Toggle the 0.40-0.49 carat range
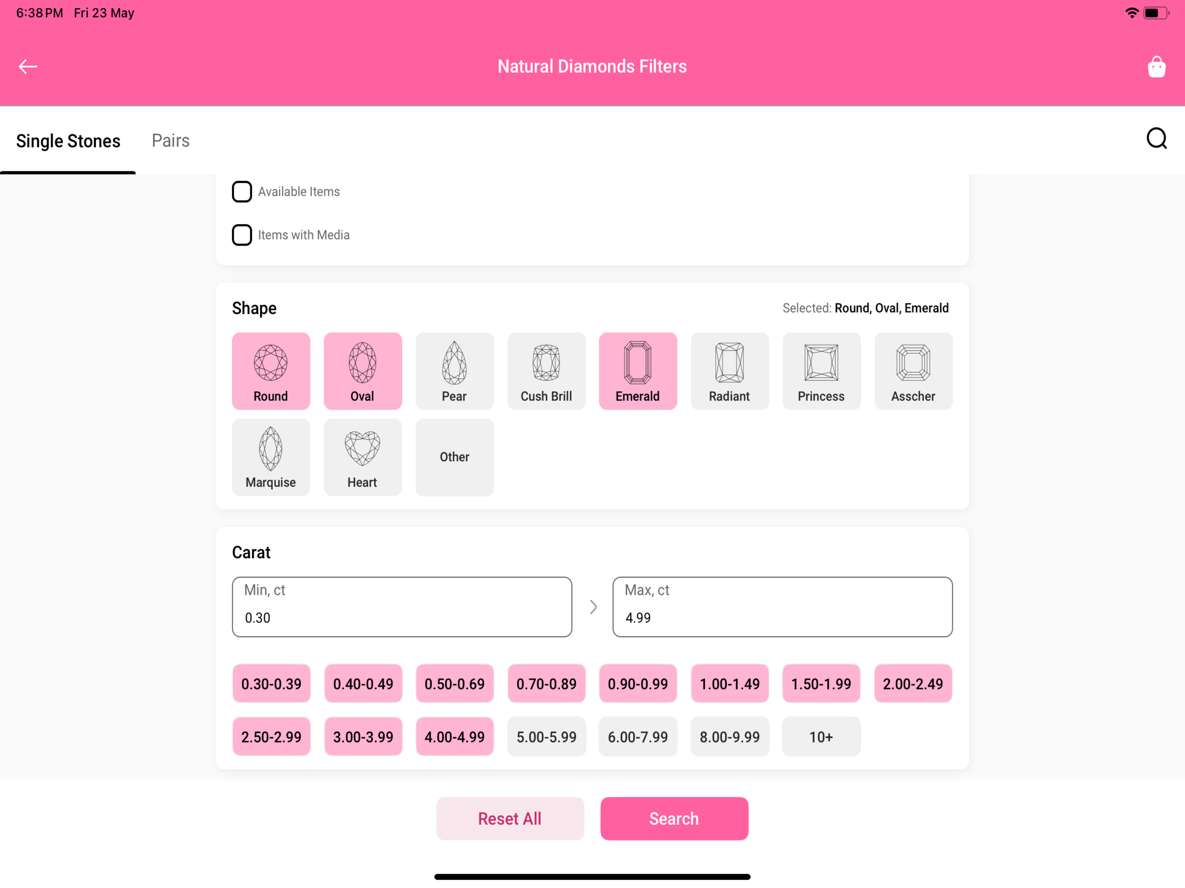 363,683
